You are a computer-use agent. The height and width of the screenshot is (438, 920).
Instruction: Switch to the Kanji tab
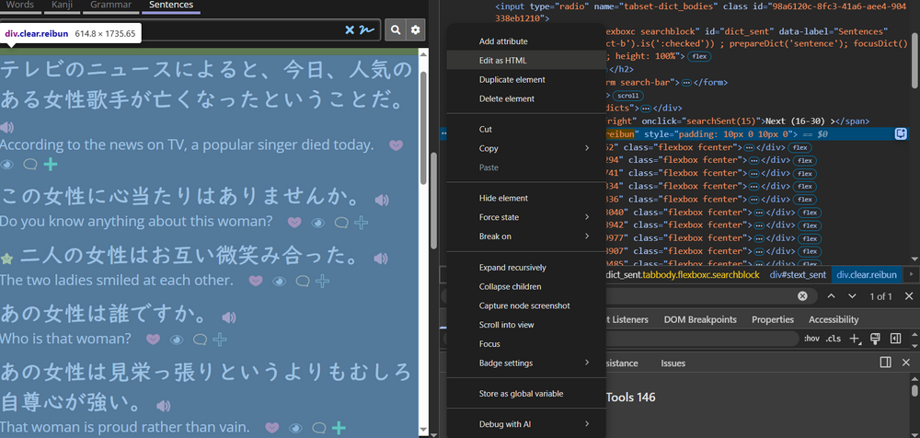[61, 6]
